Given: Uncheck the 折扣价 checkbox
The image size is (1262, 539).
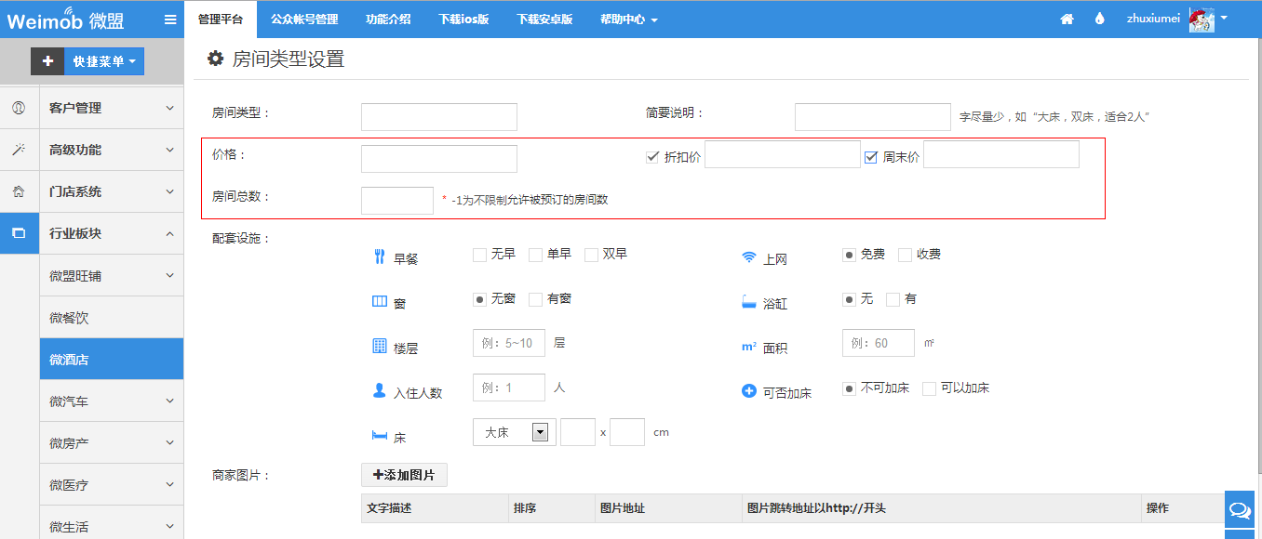Looking at the screenshot, I should click(652, 157).
